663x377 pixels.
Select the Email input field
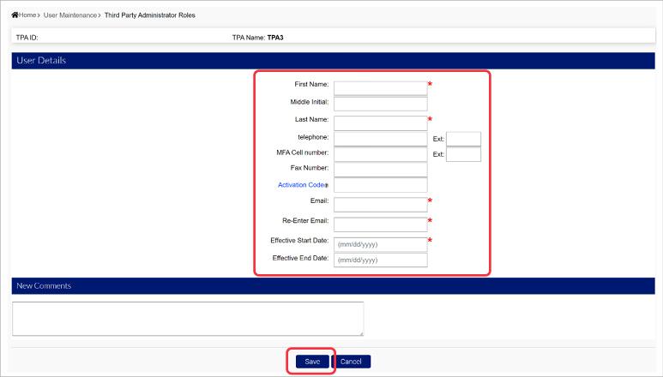380,204
